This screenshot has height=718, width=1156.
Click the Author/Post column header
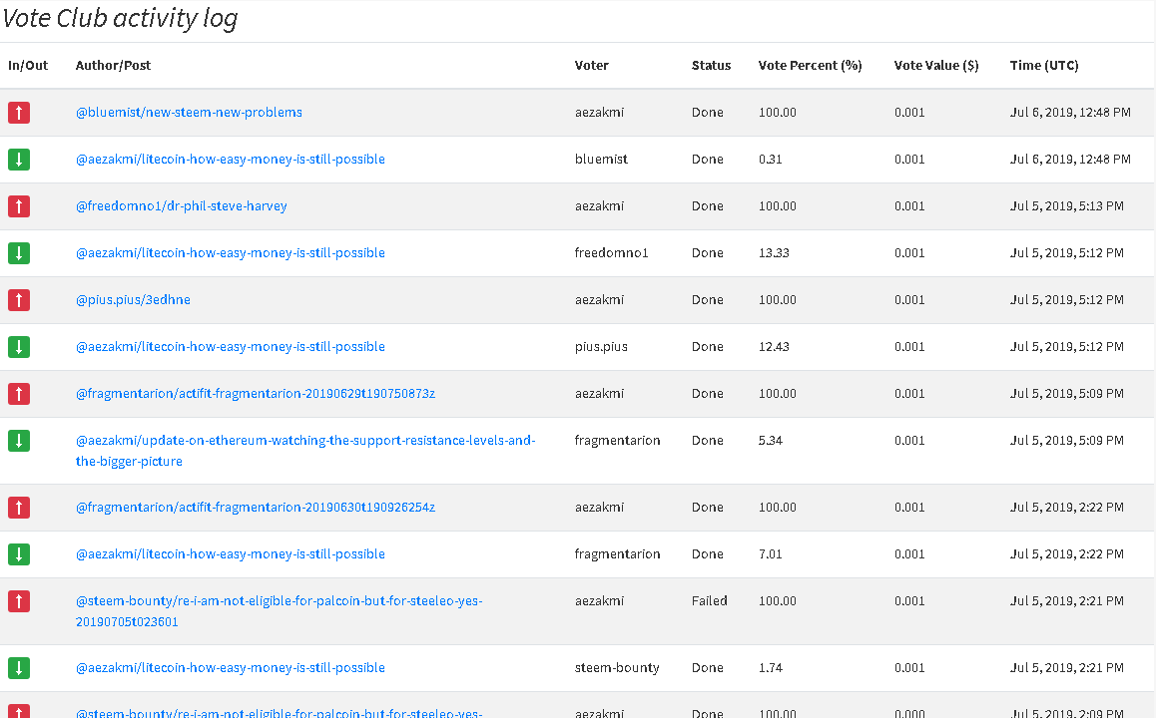point(113,66)
